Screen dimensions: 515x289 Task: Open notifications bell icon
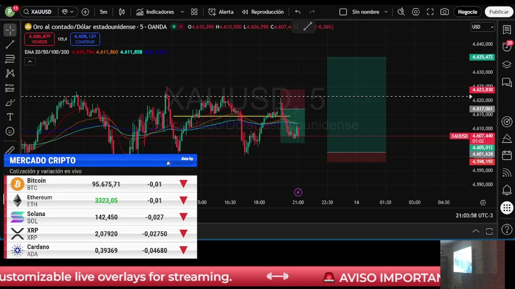click(507, 190)
